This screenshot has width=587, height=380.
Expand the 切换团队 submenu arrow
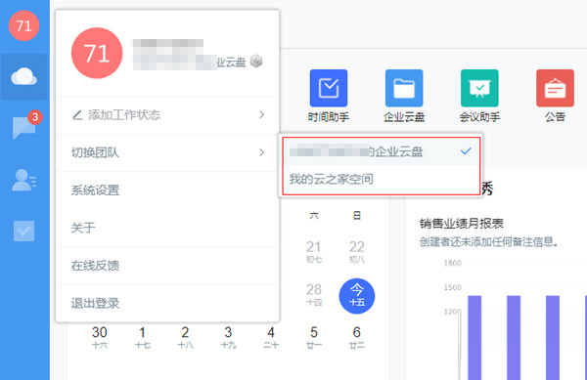(x=261, y=152)
